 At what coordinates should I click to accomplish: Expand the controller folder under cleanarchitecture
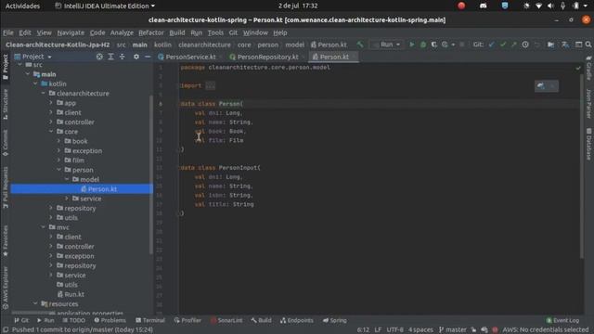pyautogui.click(x=51, y=122)
